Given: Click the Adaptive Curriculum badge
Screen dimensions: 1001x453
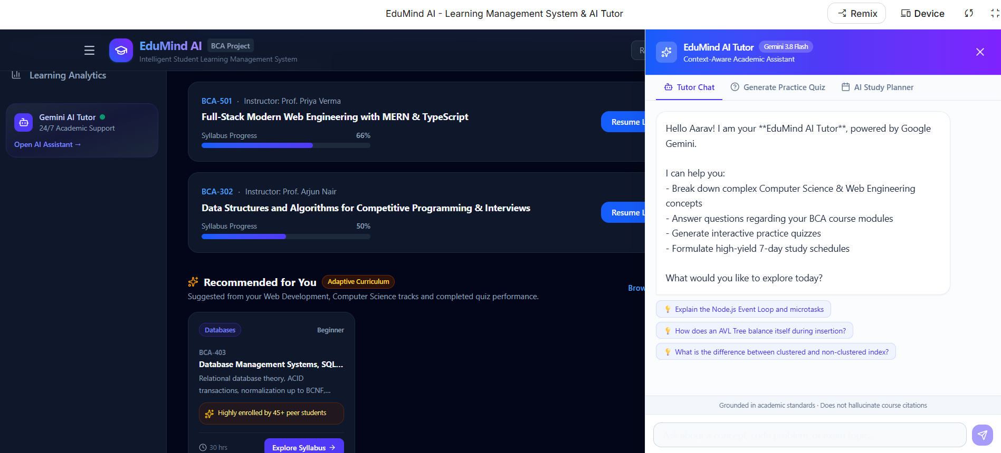Looking at the screenshot, I should pos(358,282).
